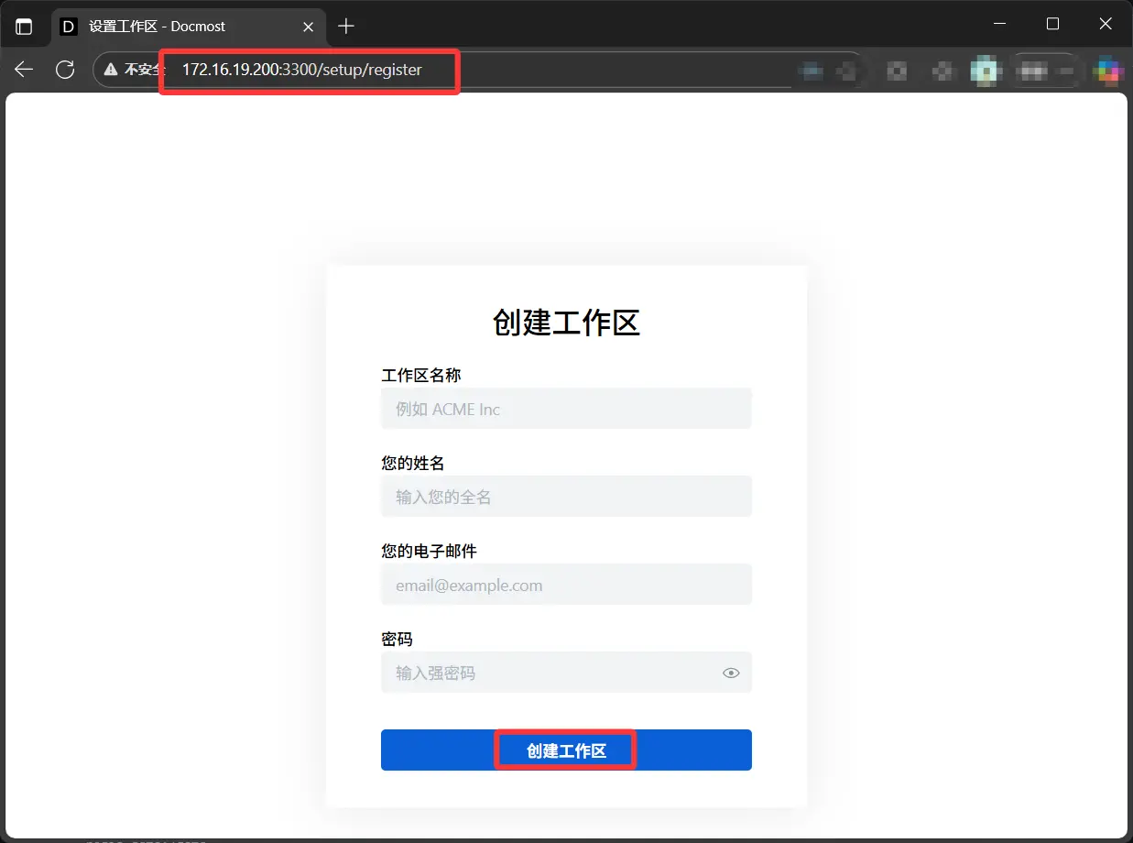The image size is (1133, 843).
Task: Reload the current page
Action: 65,70
